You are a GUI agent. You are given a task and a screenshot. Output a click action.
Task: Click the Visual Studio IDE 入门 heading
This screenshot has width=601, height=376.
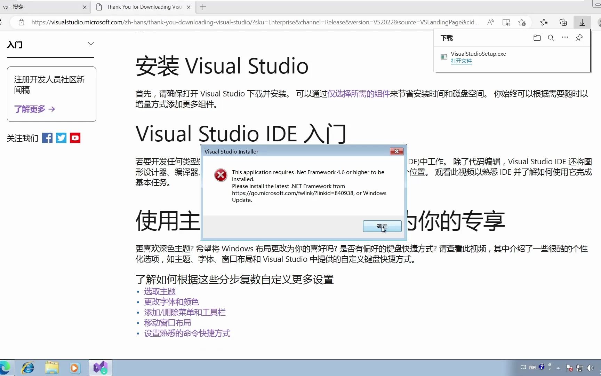pyautogui.click(x=241, y=134)
